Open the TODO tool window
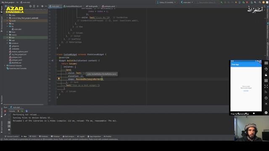 [33, 136]
